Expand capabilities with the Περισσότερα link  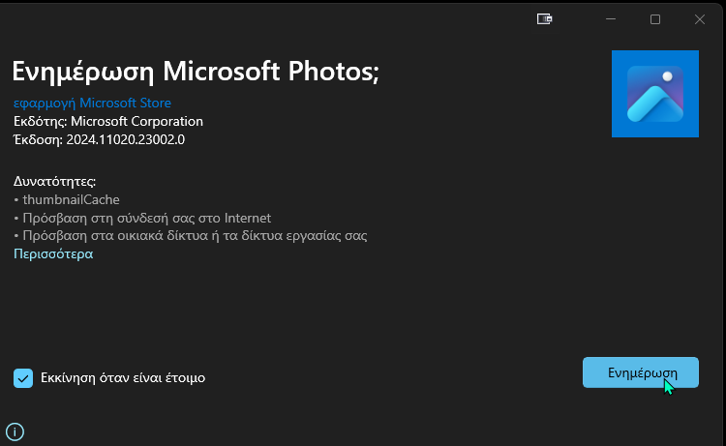point(53,254)
